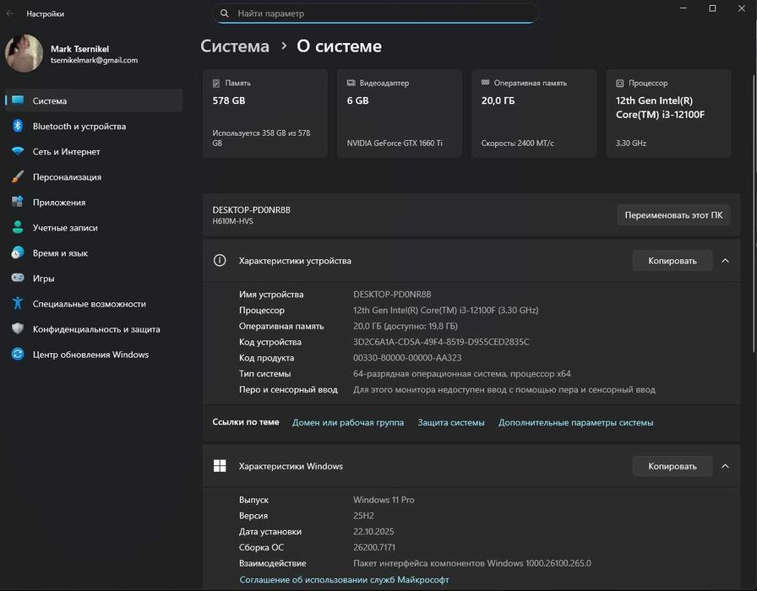Viewport: 757px width, 591px height.
Task: Click the Apps icon in sidebar
Action: pyautogui.click(x=17, y=202)
